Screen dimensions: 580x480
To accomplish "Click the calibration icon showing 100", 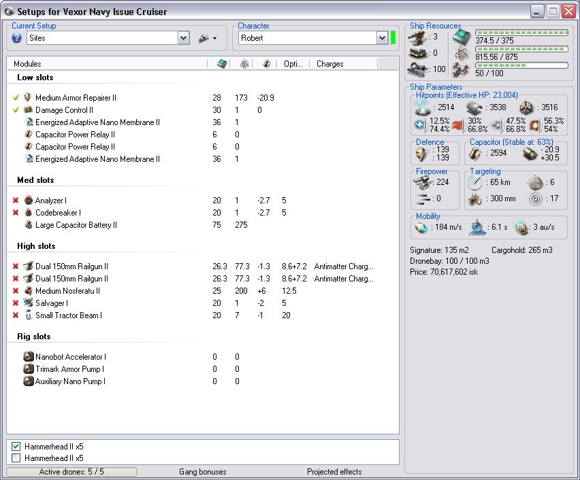I will (x=417, y=69).
